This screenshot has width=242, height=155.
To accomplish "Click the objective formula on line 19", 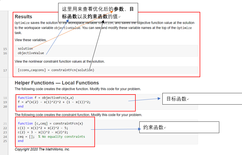I will (54, 102).
